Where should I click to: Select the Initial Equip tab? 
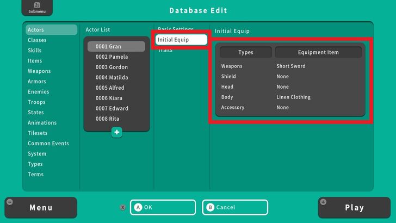click(x=181, y=40)
